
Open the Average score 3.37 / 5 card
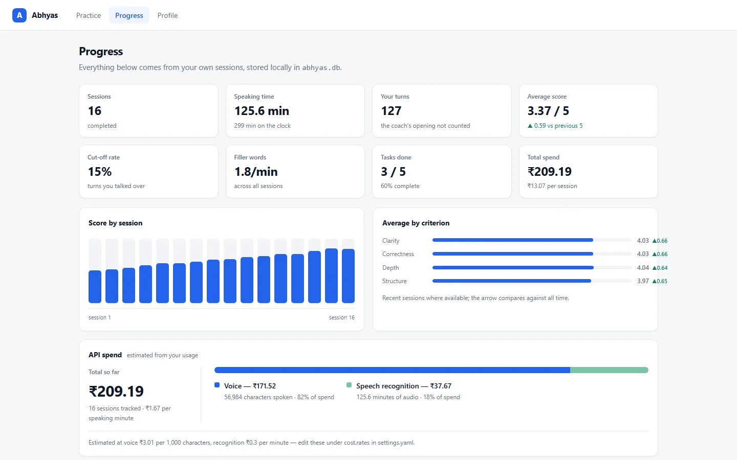[x=589, y=110]
